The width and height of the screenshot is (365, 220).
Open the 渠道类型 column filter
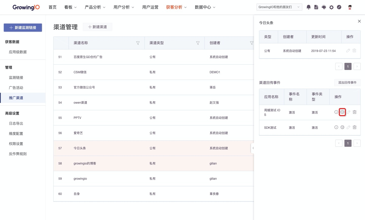point(198,43)
